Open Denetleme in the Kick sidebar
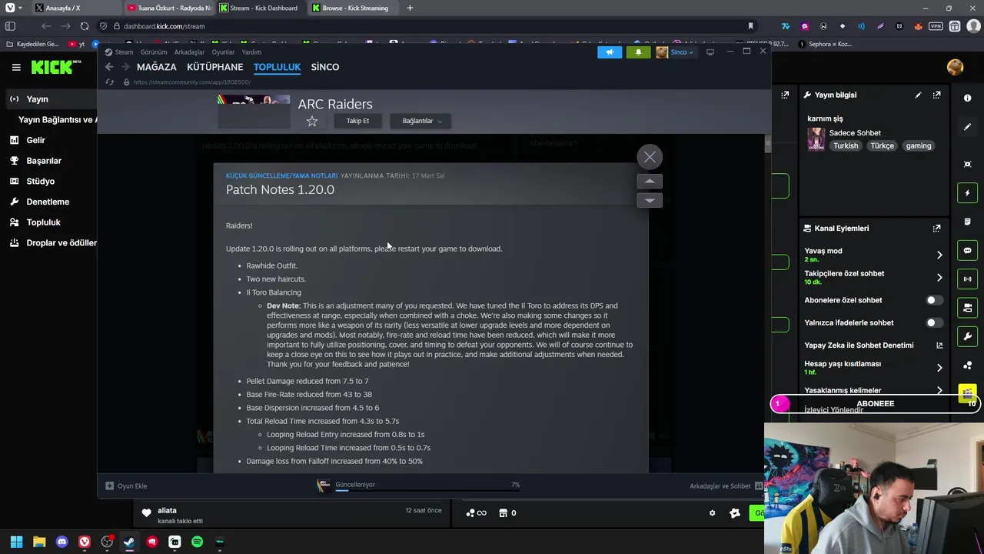 coord(48,202)
